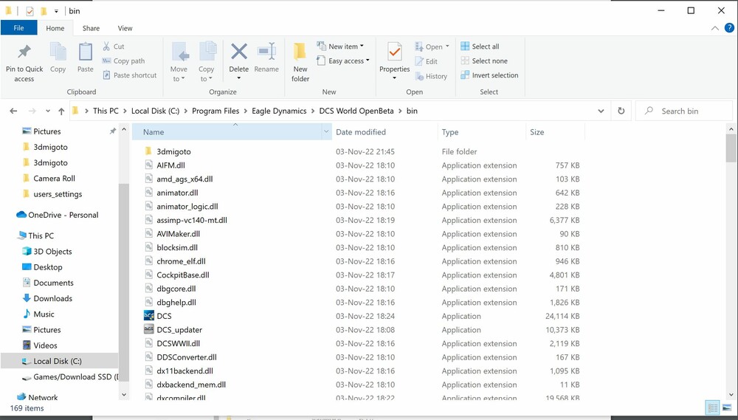Select Local Disk (C:) in sidebar
Image resolution: width=738 pixels, height=420 pixels.
[x=59, y=361]
